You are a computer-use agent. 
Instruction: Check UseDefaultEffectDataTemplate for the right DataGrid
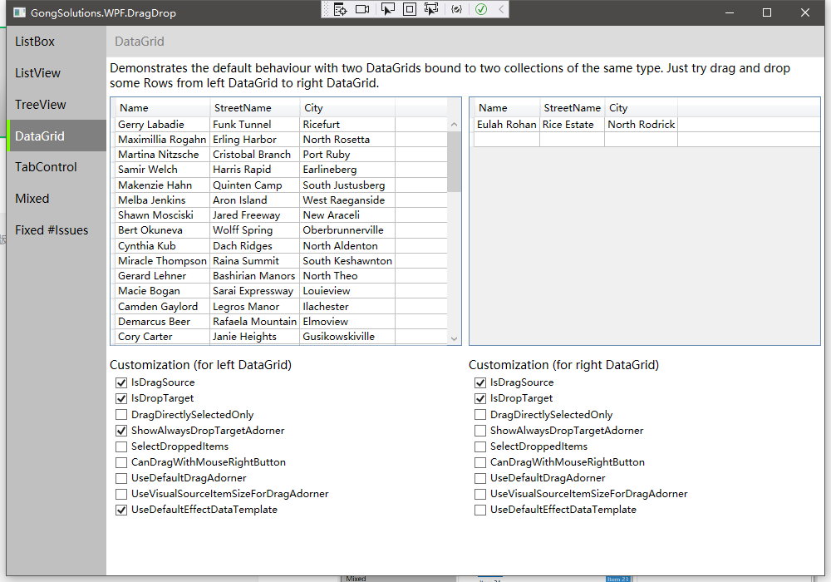(480, 510)
